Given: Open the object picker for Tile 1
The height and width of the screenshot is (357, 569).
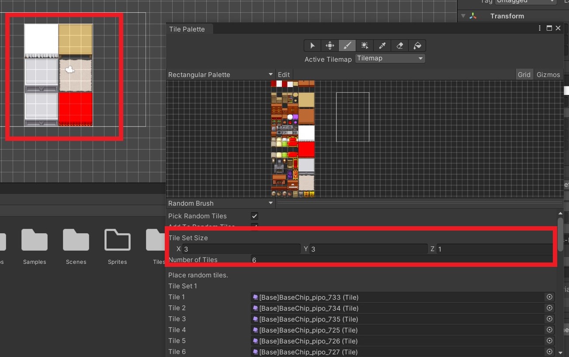Looking at the screenshot, I should tap(549, 297).
